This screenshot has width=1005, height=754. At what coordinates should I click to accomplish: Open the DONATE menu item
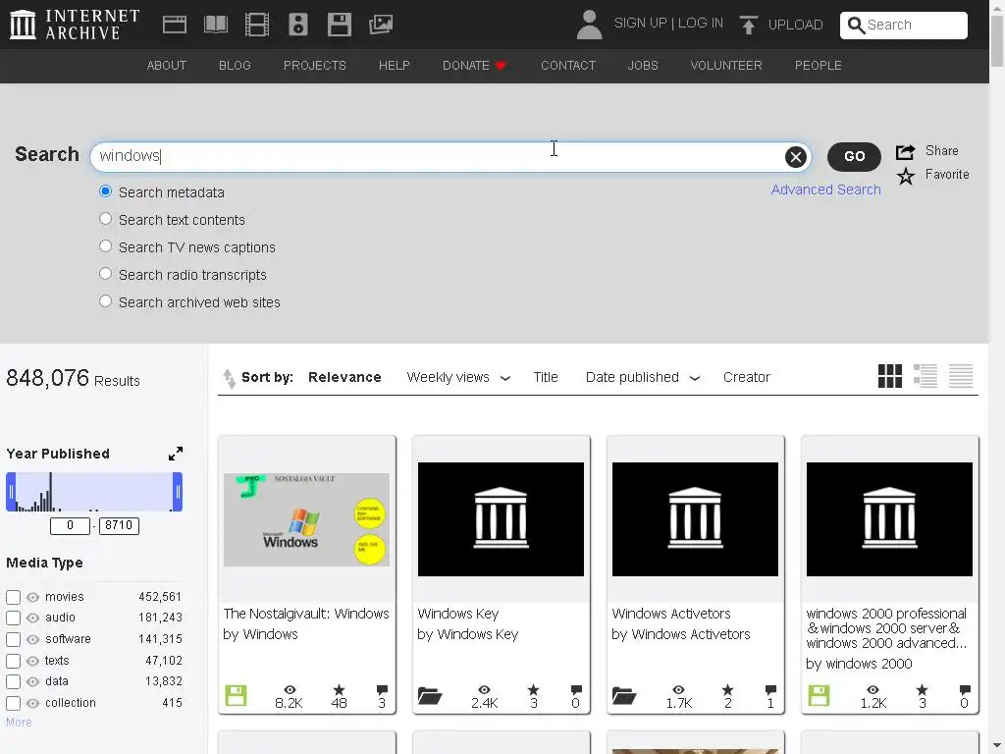(x=474, y=66)
